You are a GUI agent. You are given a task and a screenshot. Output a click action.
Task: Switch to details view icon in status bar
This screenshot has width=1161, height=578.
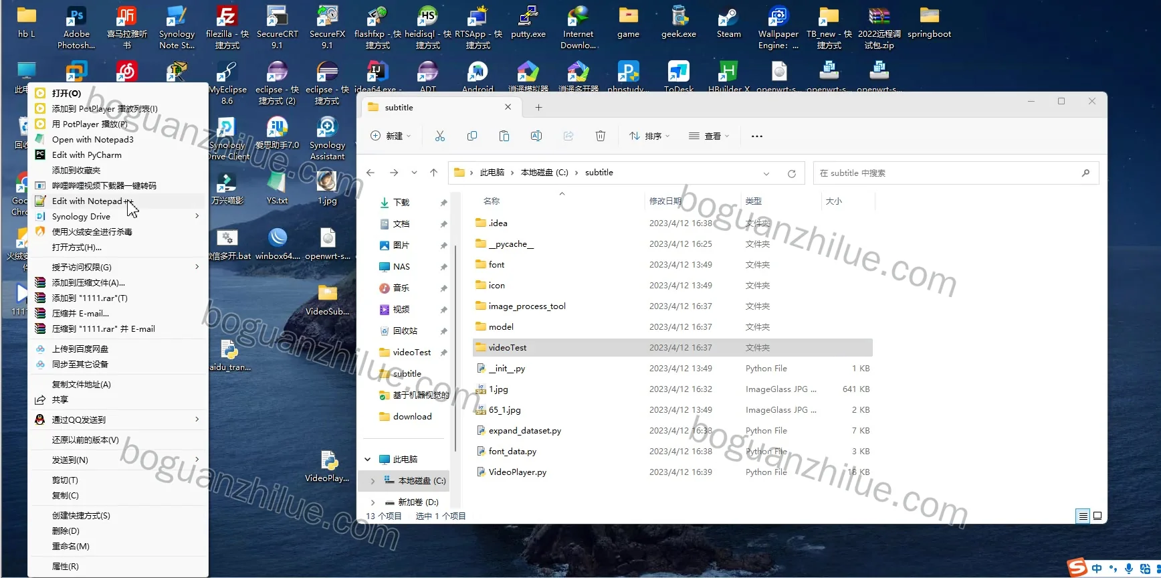[x=1083, y=516]
